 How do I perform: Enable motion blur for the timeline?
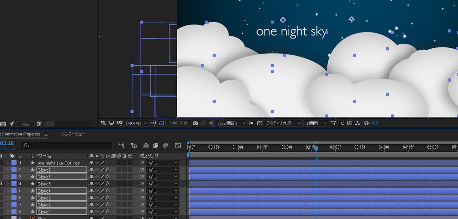click(x=165, y=145)
